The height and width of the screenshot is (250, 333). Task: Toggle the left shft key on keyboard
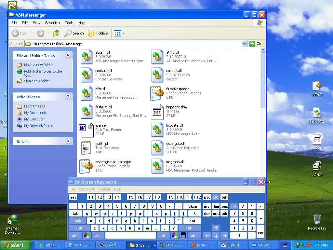point(79,228)
